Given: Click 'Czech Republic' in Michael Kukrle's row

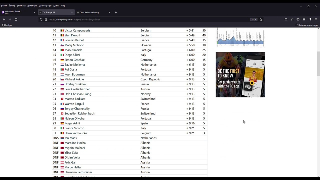Looking at the screenshot, I should pyautogui.click(x=150, y=79).
